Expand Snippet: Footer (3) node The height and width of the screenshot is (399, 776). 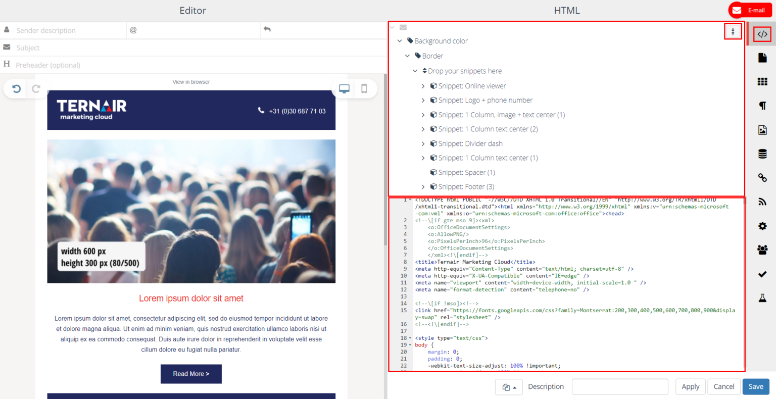coord(423,187)
